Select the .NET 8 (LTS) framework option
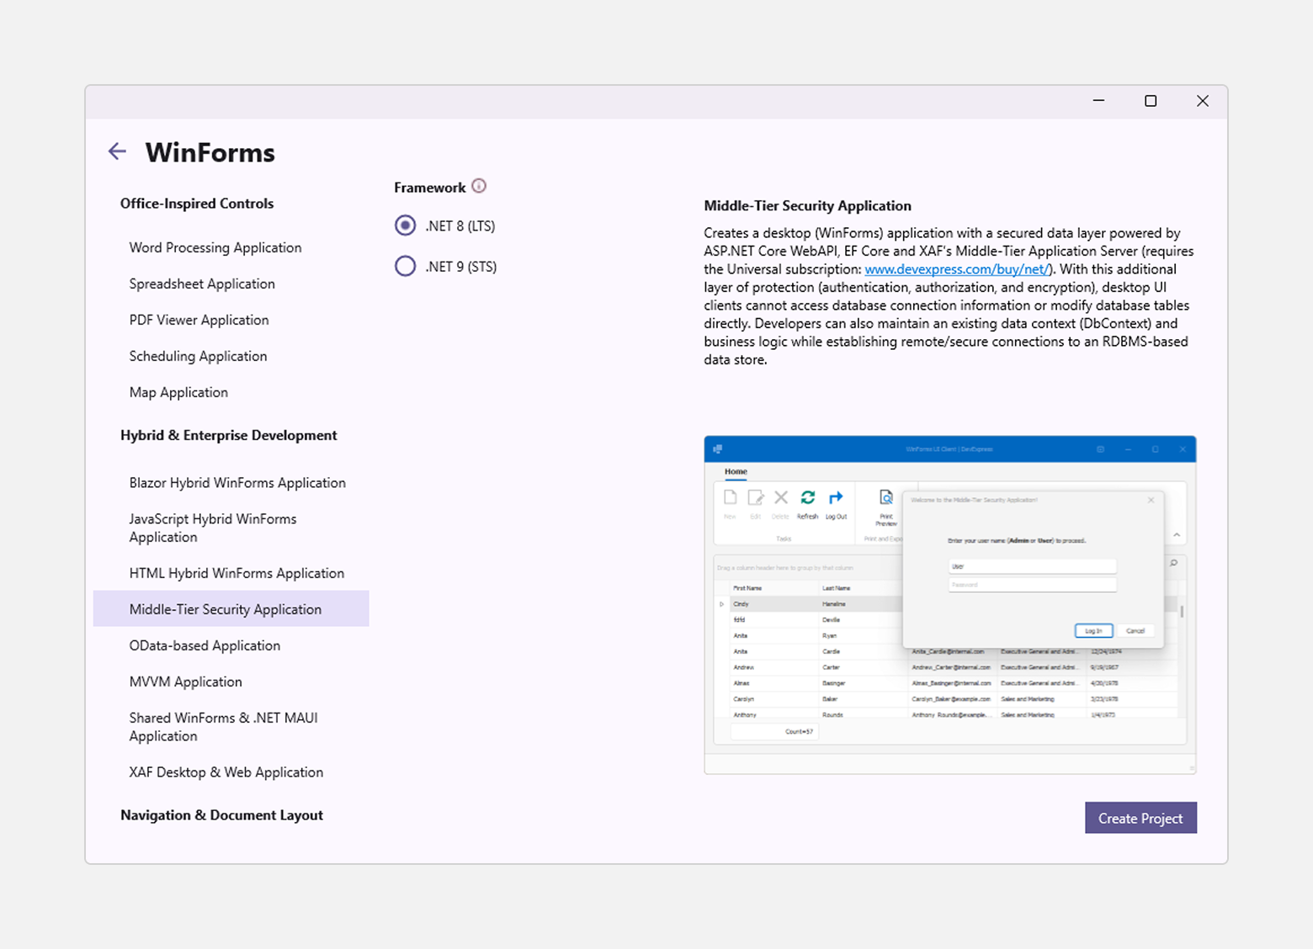 coord(405,225)
